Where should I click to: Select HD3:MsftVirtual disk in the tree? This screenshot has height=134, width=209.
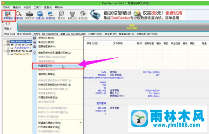[21, 51]
